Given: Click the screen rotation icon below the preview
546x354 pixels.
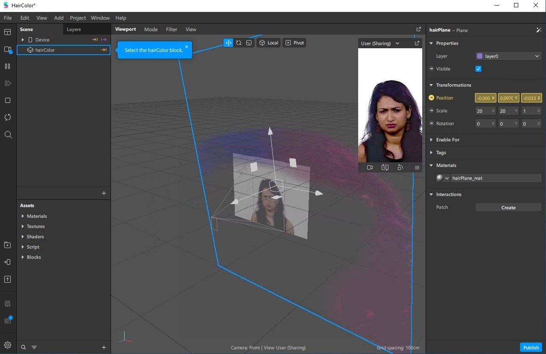Looking at the screenshot, I should pyautogui.click(x=400, y=167).
